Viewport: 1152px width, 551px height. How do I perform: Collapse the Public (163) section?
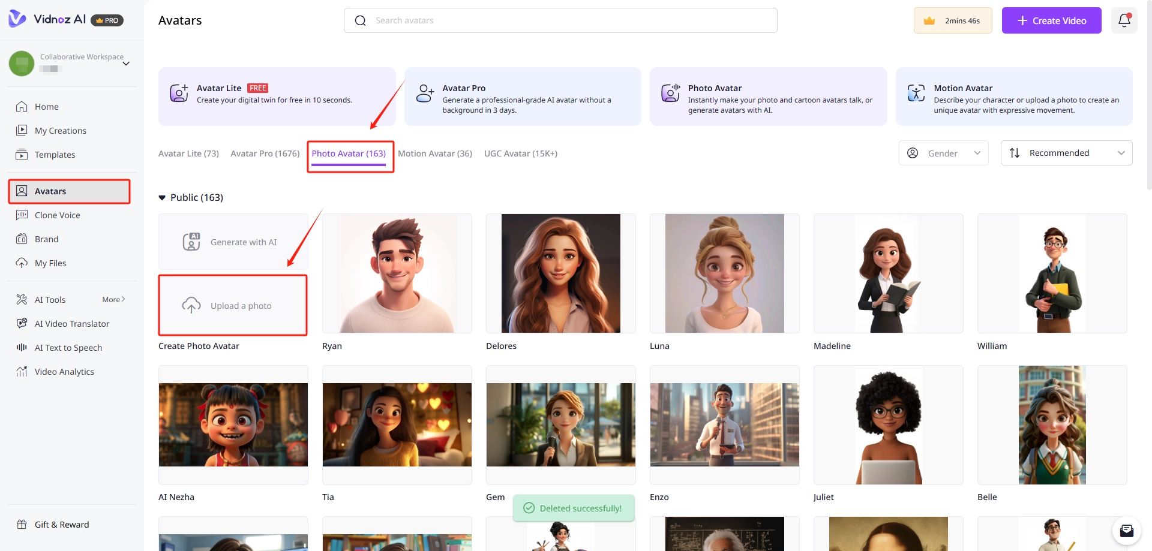pos(162,198)
